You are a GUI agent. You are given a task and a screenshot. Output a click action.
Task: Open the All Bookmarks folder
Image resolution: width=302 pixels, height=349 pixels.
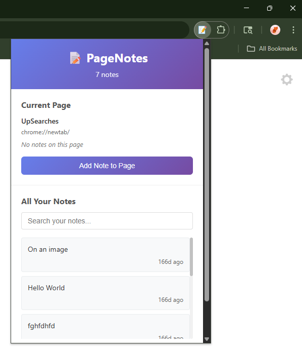pyautogui.click(x=272, y=49)
